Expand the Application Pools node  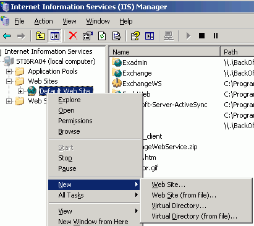9,71
